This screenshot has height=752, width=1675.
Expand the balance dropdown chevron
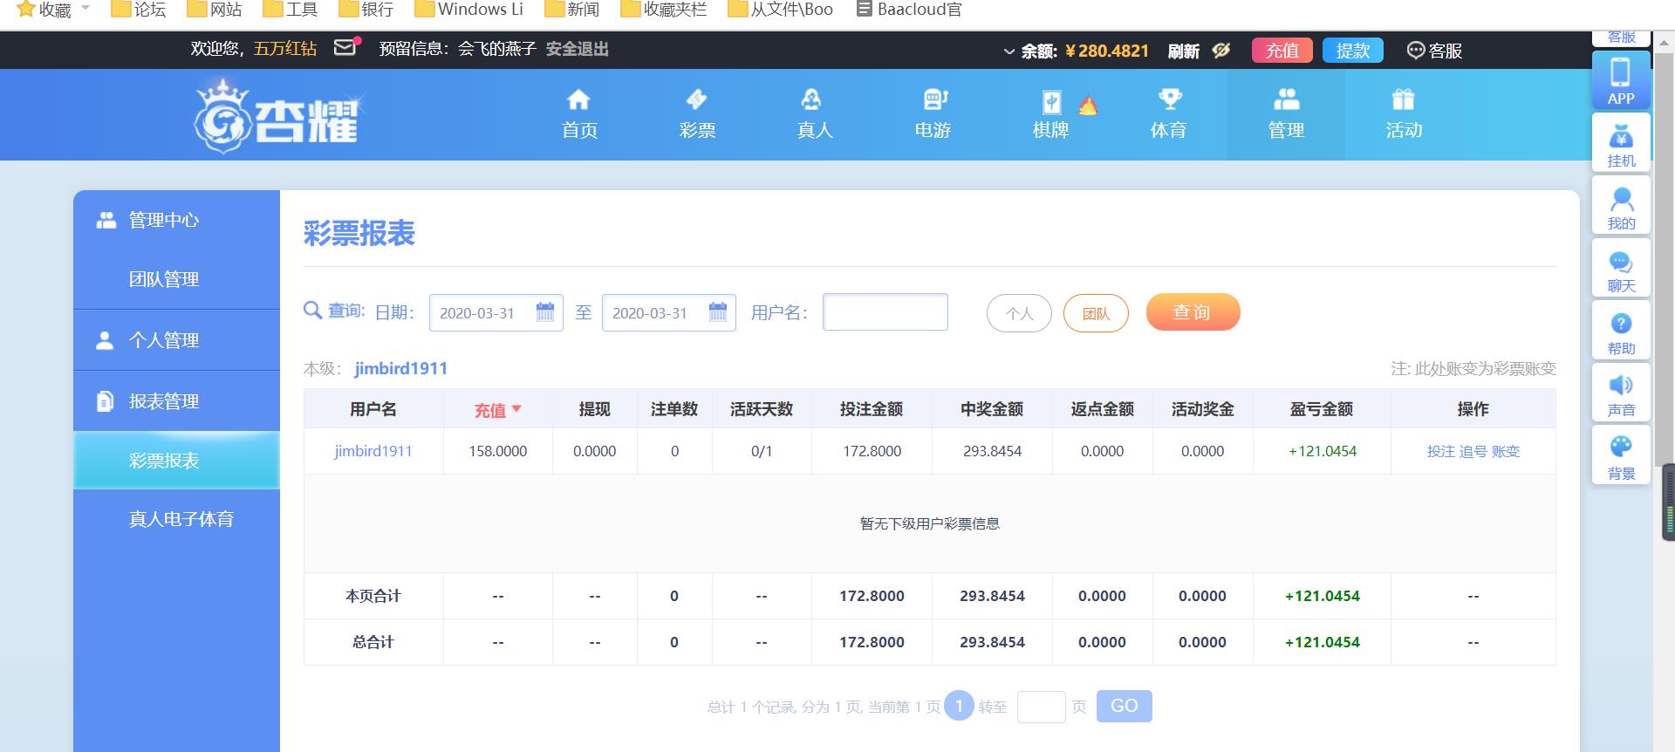(x=1009, y=51)
